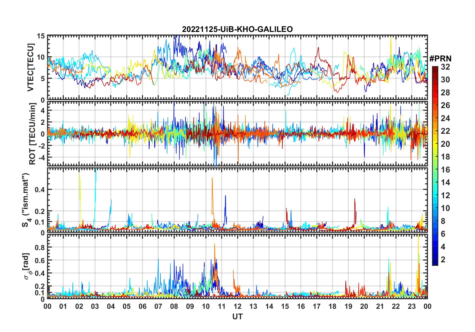Click x-axis hour tick 01

pos(63,307)
